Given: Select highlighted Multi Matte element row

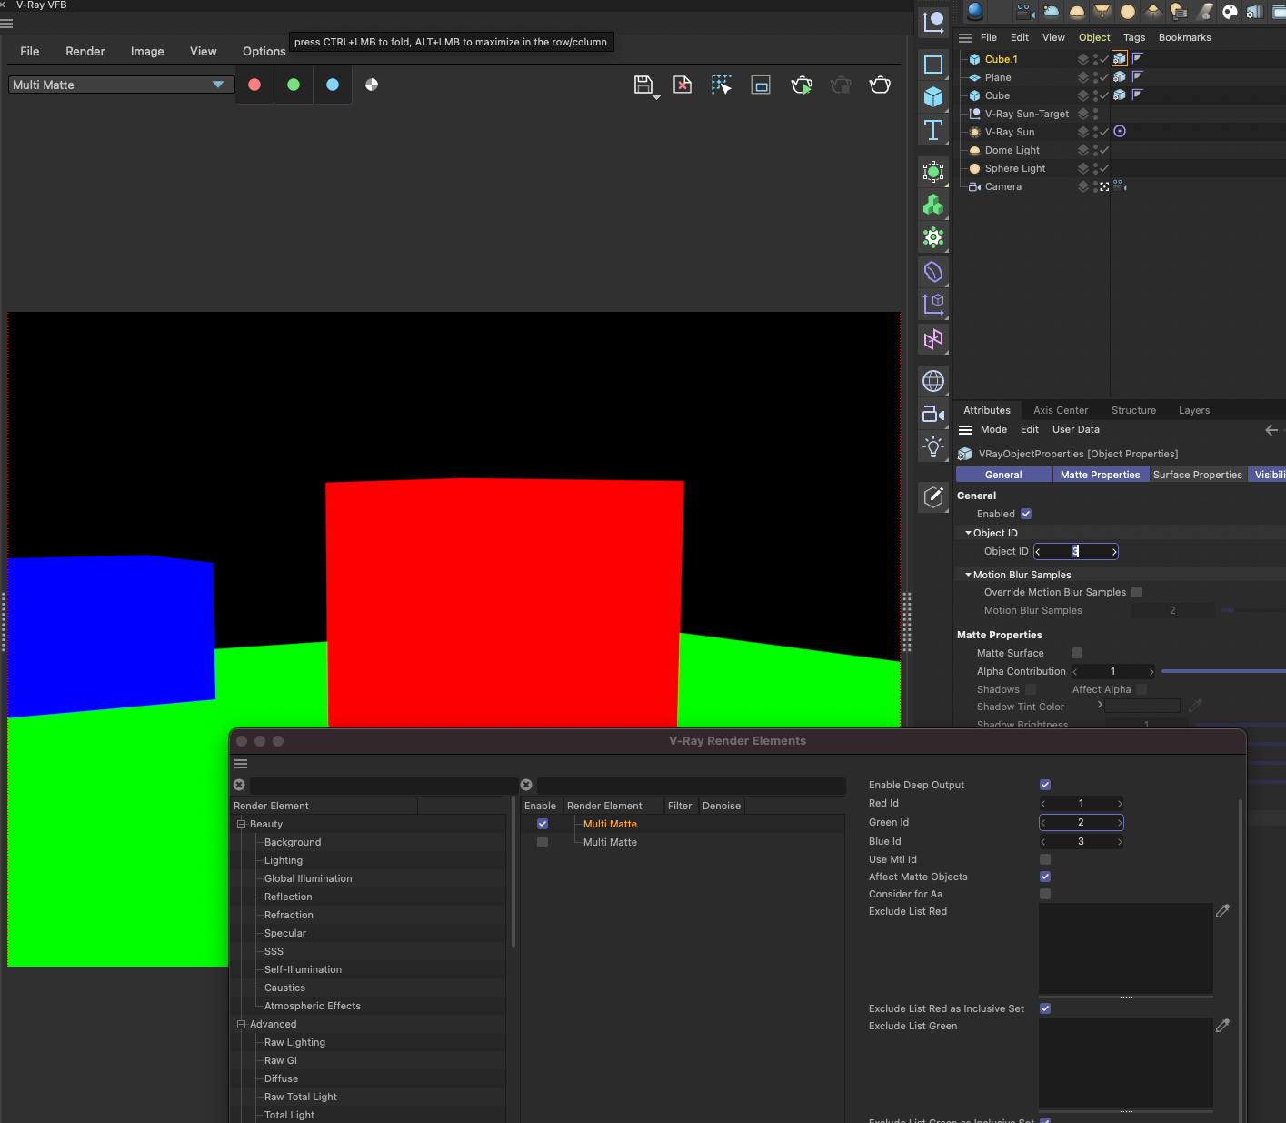Looking at the screenshot, I should [x=610, y=824].
